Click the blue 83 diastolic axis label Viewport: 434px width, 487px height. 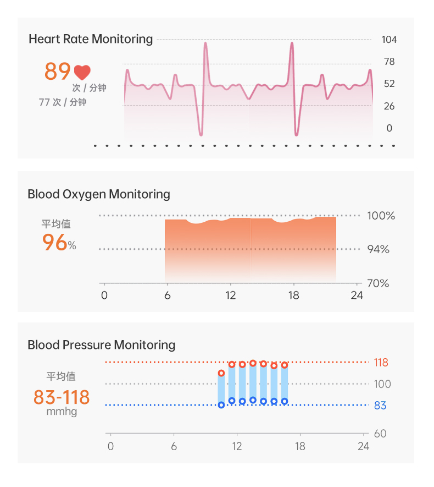380,406
